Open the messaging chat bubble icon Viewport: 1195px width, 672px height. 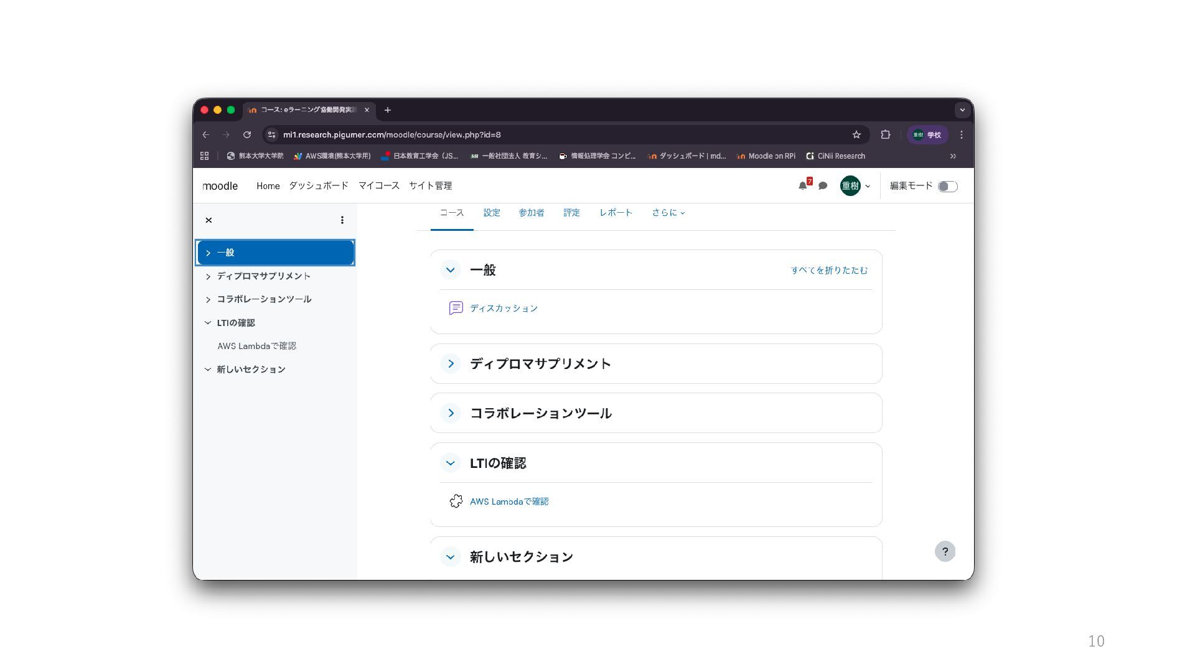click(x=823, y=186)
